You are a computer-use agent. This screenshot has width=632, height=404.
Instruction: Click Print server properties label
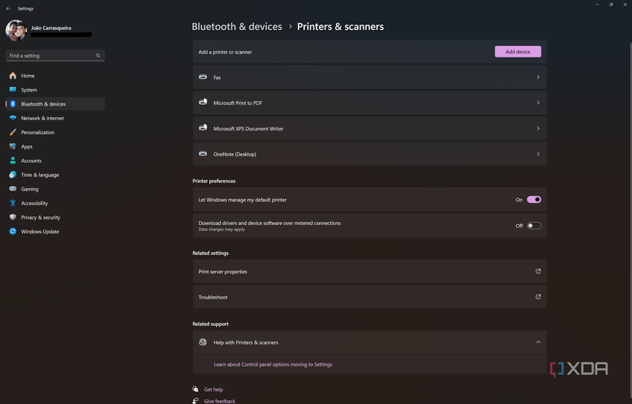(x=223, y=272)
